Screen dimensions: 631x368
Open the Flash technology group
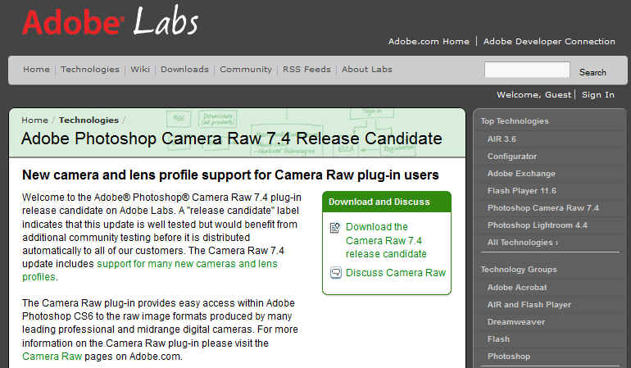pyautogui.click(x=498, y=339)
